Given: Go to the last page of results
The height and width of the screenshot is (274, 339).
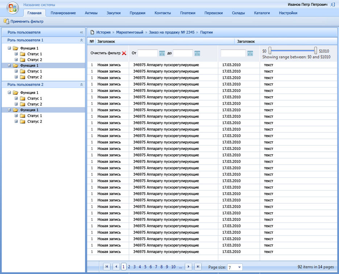Looking at the screenshot, I should point(198,267).
